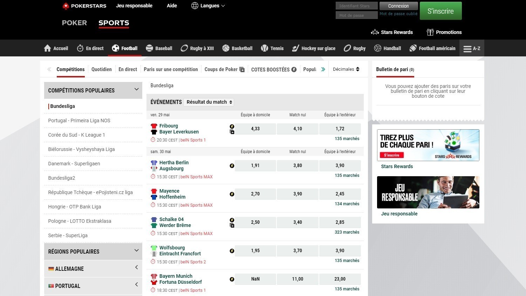Click boost icon for Bayern Munich match
Screen dimensions: 526x296
point(232,279)
